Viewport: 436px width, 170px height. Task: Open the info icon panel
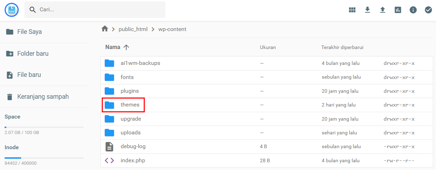pos(413,10)
